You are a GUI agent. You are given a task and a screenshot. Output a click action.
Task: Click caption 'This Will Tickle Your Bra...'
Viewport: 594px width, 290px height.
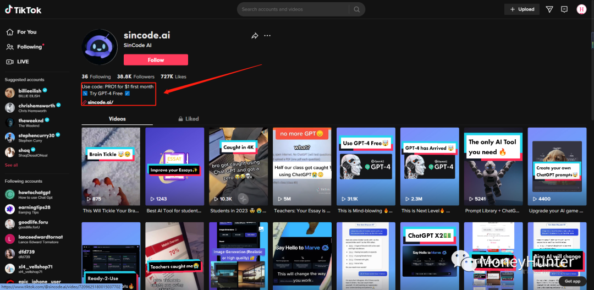point(111,210)
